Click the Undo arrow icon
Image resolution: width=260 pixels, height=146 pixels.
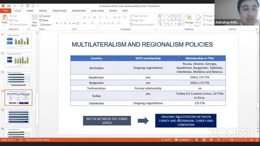point(15,6)
